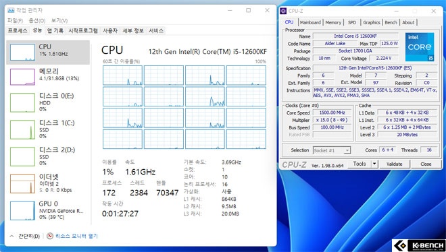
Task: Click the 100.00 MHz bus speed value
Action: pos(332,127)
